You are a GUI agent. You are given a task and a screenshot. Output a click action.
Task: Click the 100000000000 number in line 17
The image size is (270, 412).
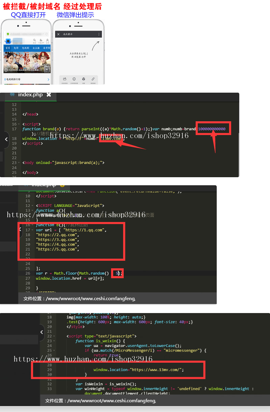coord(212,129)
